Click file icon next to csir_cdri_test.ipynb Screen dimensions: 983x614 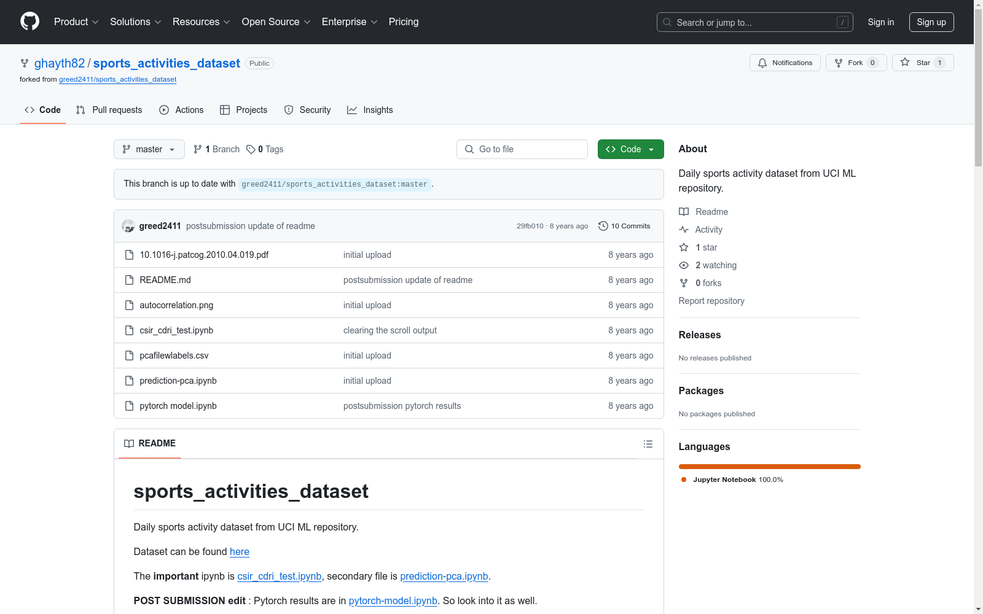[x=129, y=330]
